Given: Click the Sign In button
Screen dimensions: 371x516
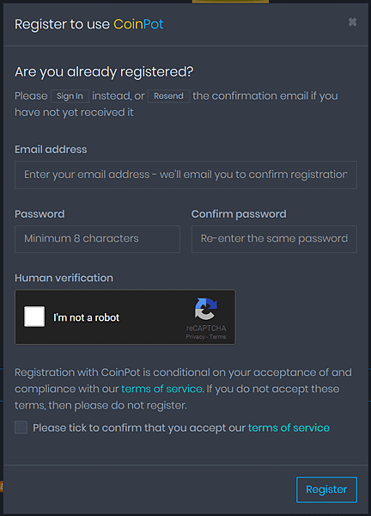Looking at the screenshot, I should pyautogui.click(x=70, y=96).
